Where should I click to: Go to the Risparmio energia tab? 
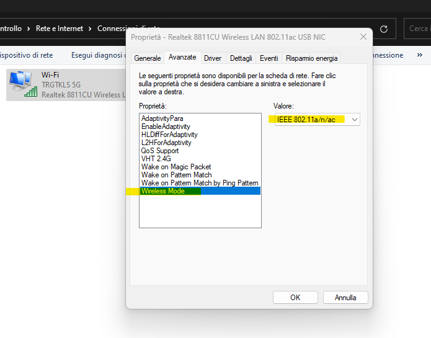(311, 58)
